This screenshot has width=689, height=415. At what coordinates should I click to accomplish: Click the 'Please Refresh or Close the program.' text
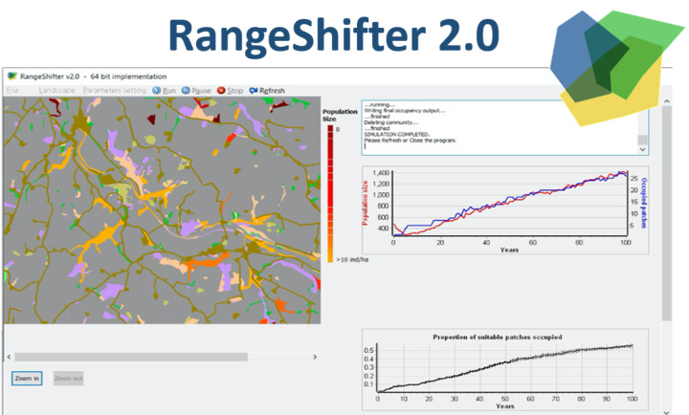[410, 141]
